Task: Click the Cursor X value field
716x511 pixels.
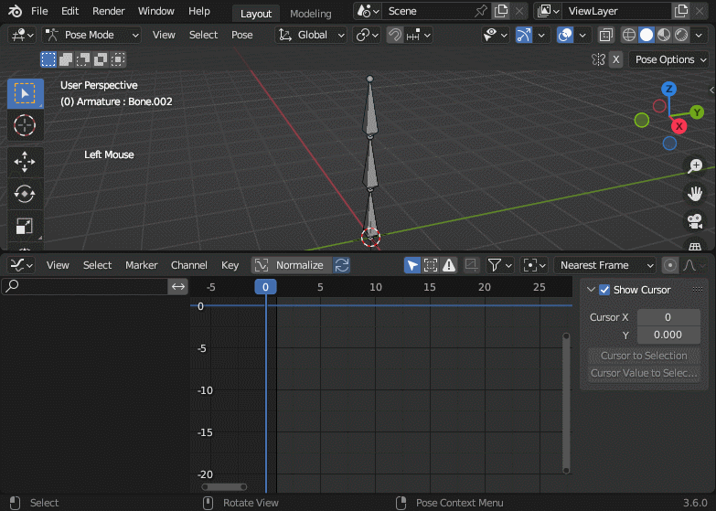Action: pos(668,317)
